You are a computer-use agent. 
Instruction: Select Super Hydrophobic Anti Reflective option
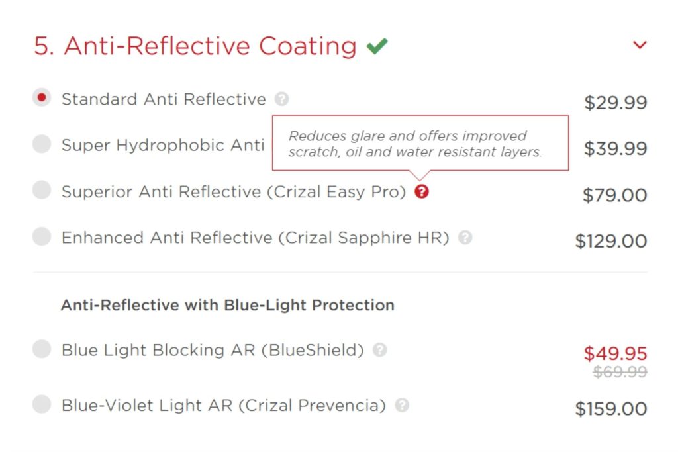pos(41,144)
